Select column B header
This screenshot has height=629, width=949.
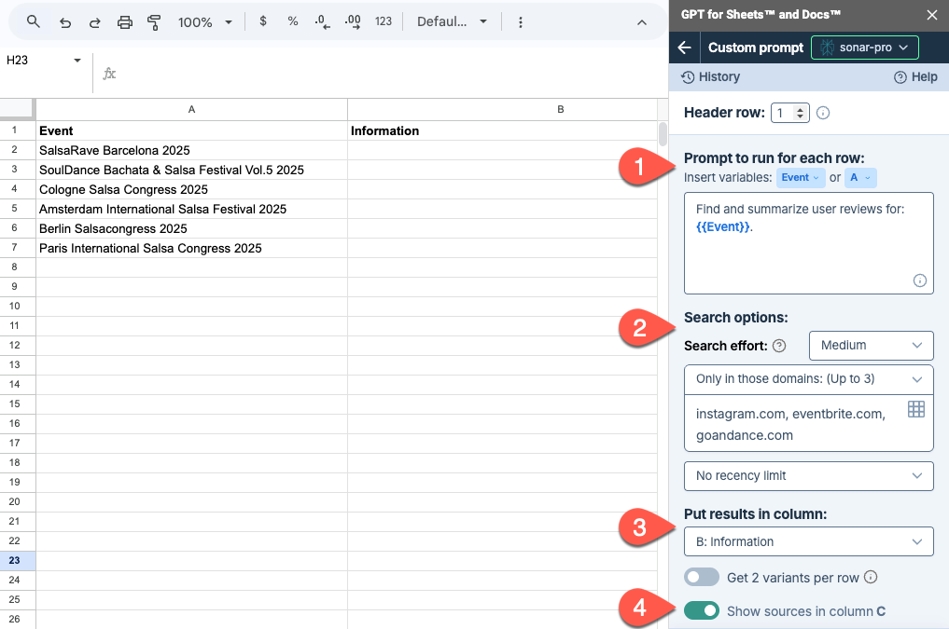[x=502, y=109]
